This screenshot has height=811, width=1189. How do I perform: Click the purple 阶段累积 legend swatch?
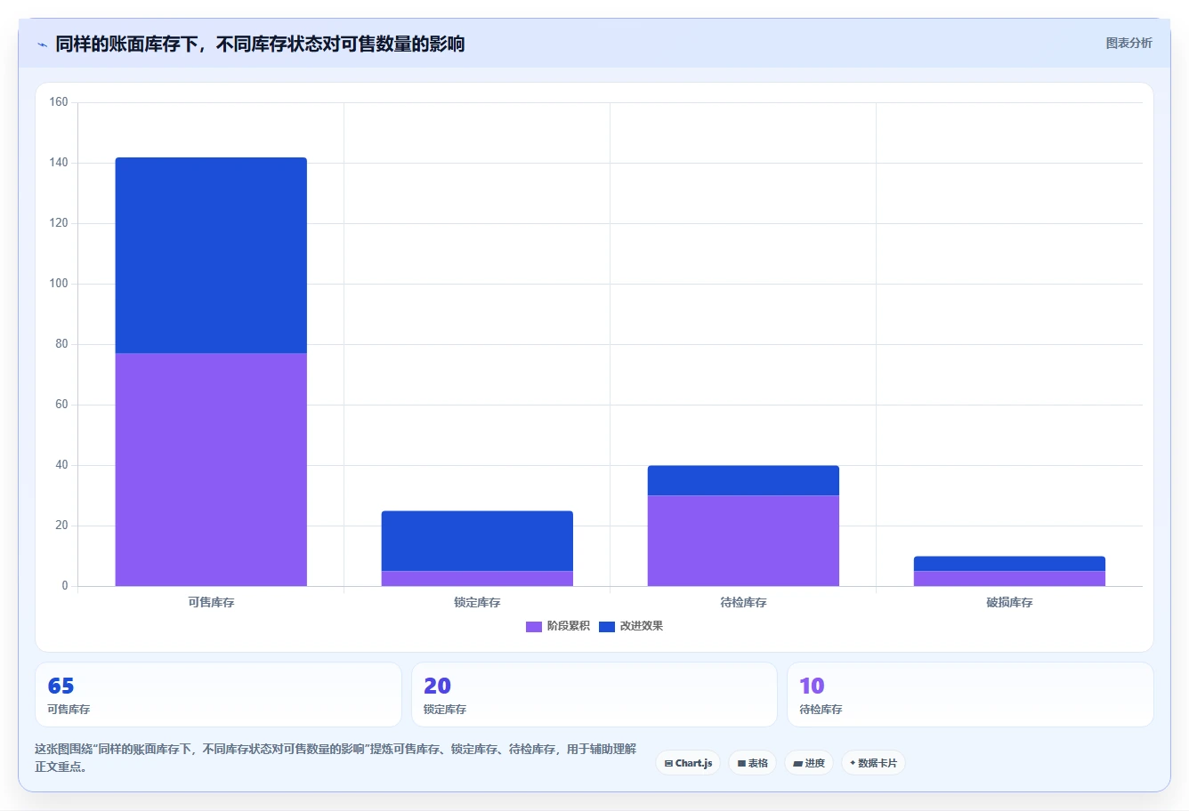point(534,626)
